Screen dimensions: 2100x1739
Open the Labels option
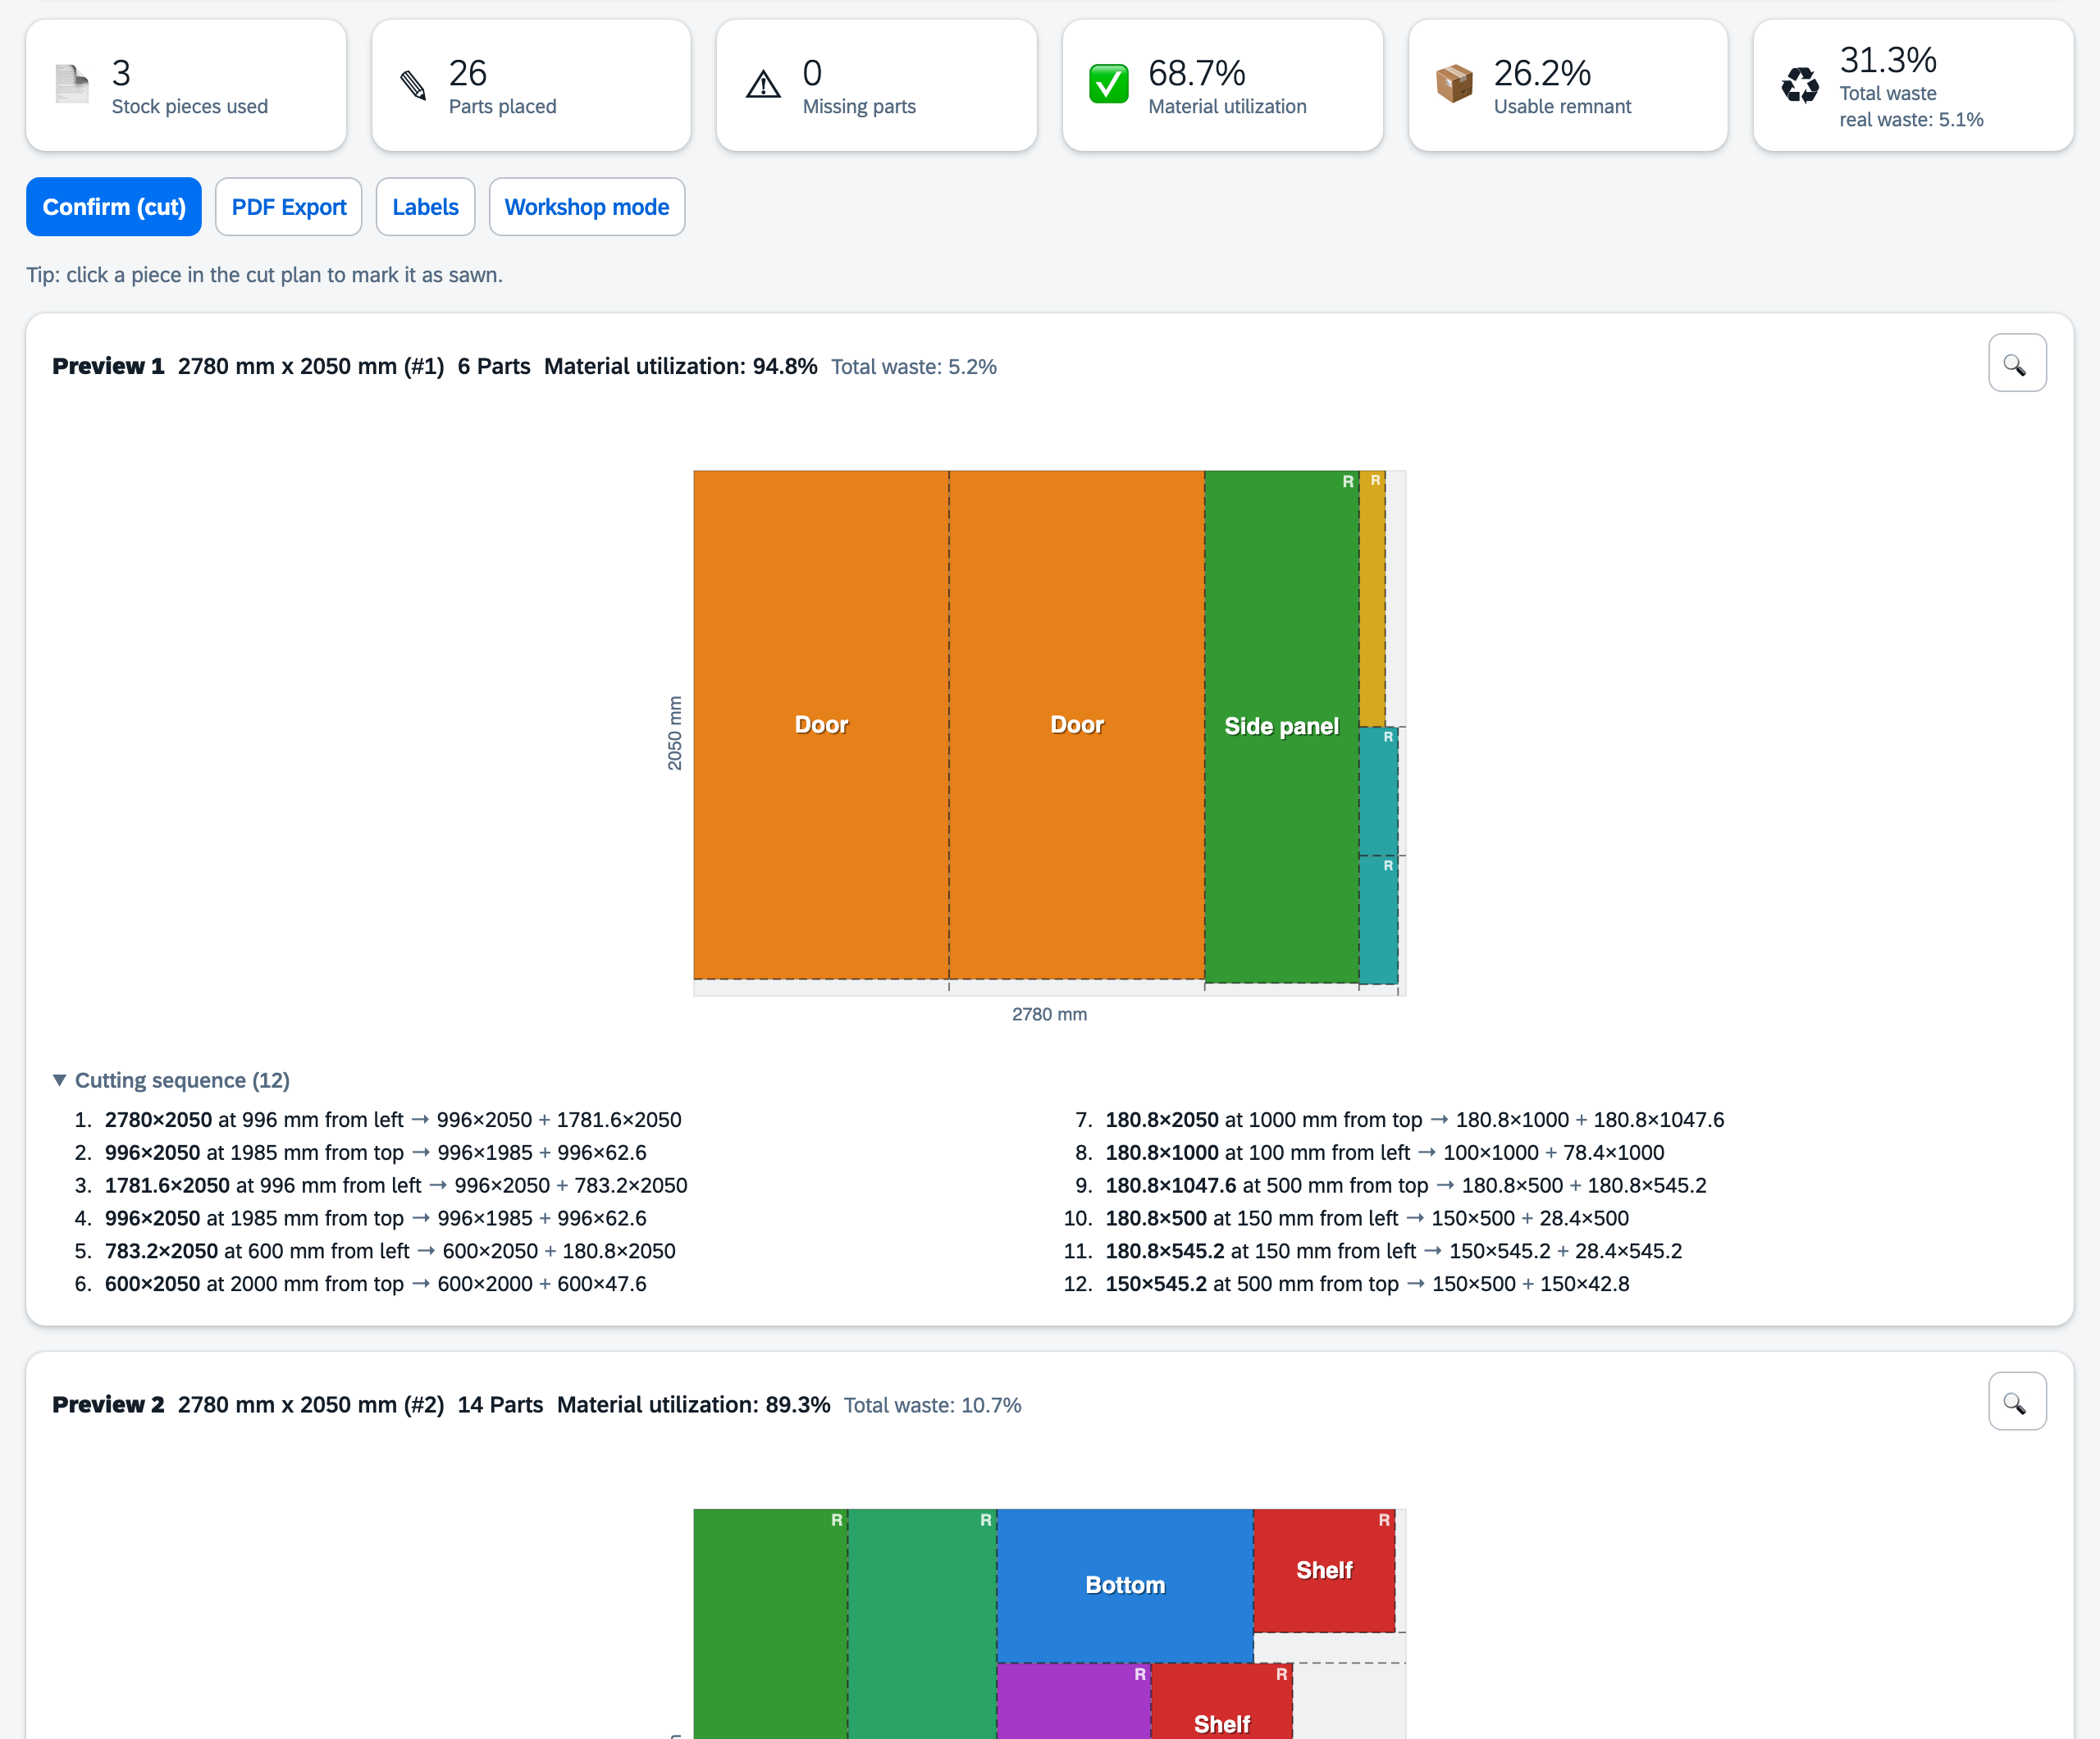pyautogui.click(x=425, y=207)
